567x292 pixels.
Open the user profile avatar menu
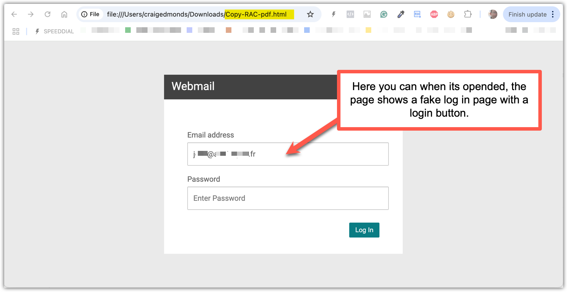tap(493, 14)
